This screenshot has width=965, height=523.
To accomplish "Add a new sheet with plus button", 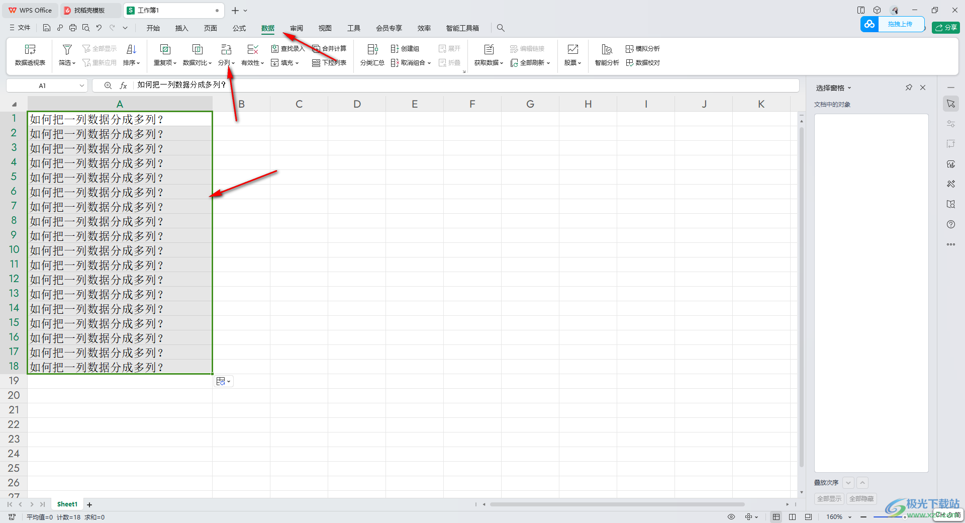I will [x=89, y=504].
